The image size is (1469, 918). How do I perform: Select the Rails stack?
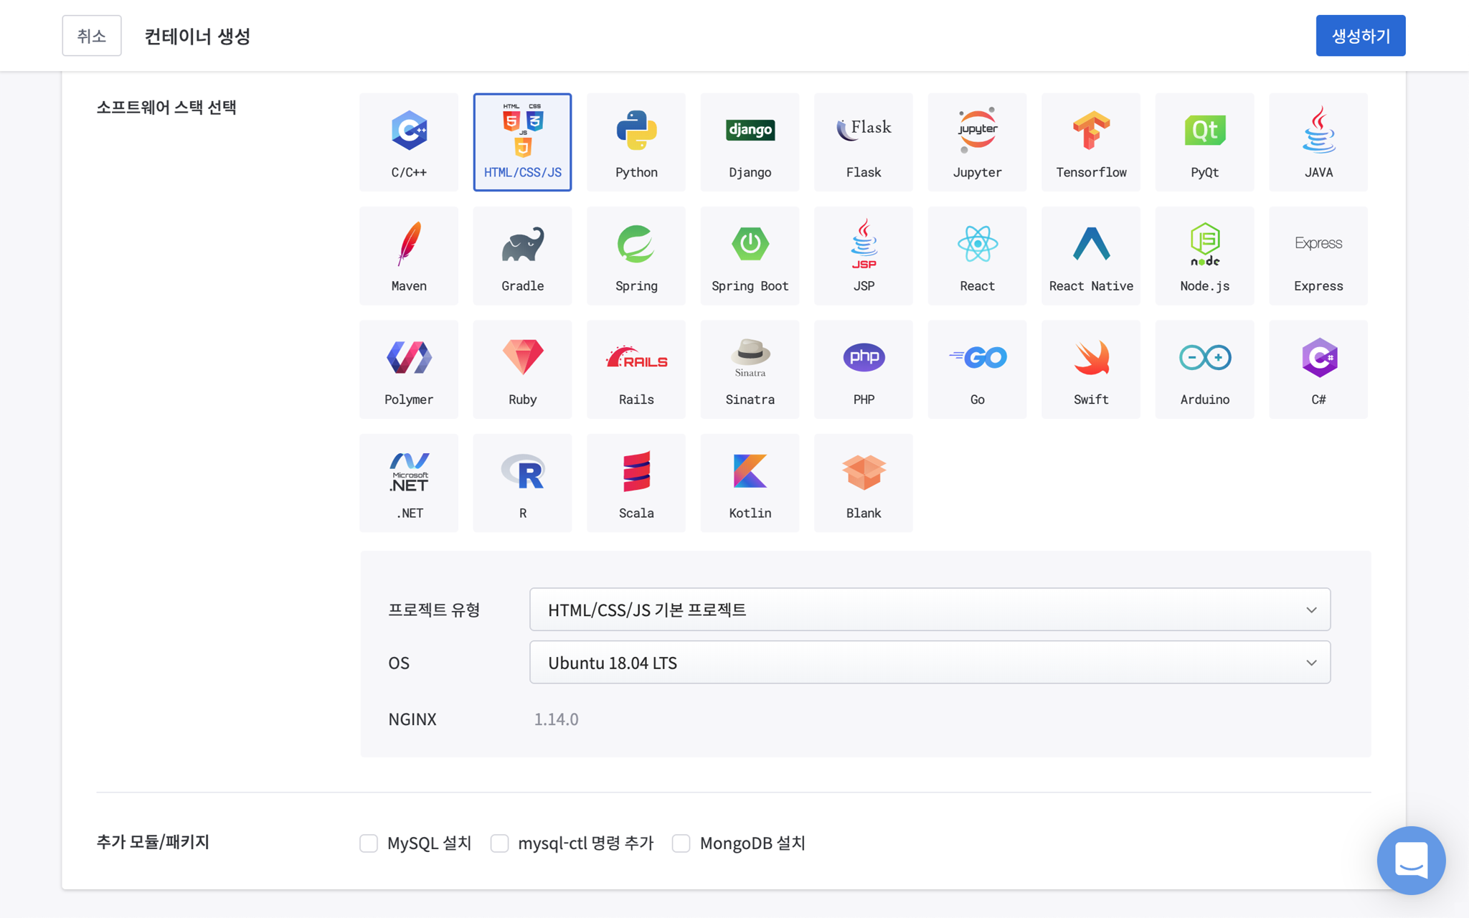click(636, 369)
